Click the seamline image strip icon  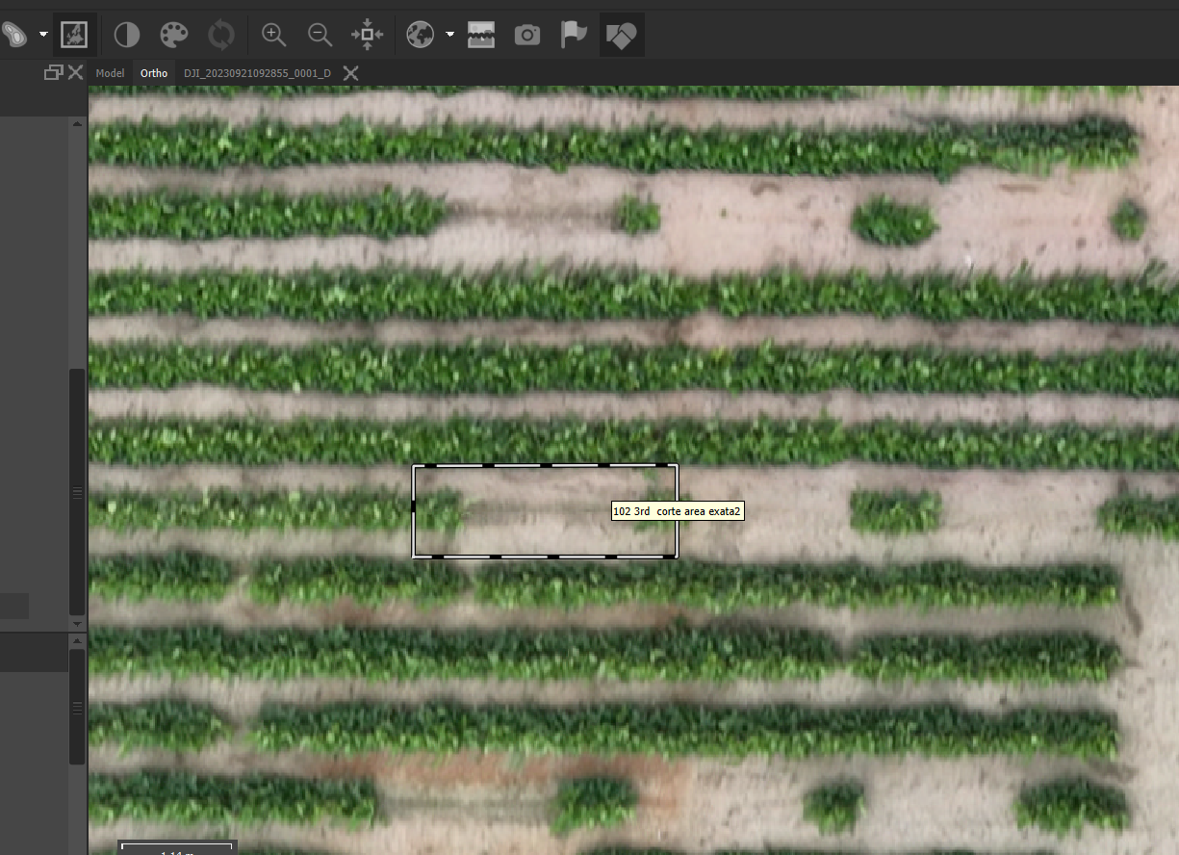[481, 35]
